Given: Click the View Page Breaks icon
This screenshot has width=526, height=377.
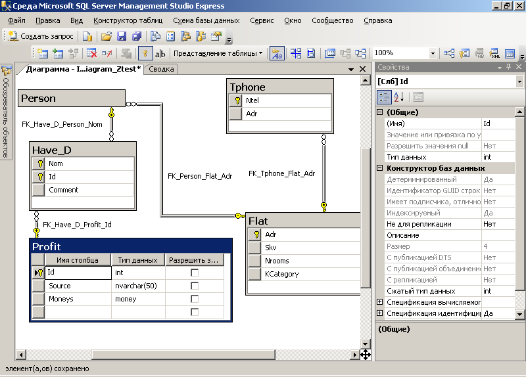Looking at the screenshot, I should (x=296, y=53).
